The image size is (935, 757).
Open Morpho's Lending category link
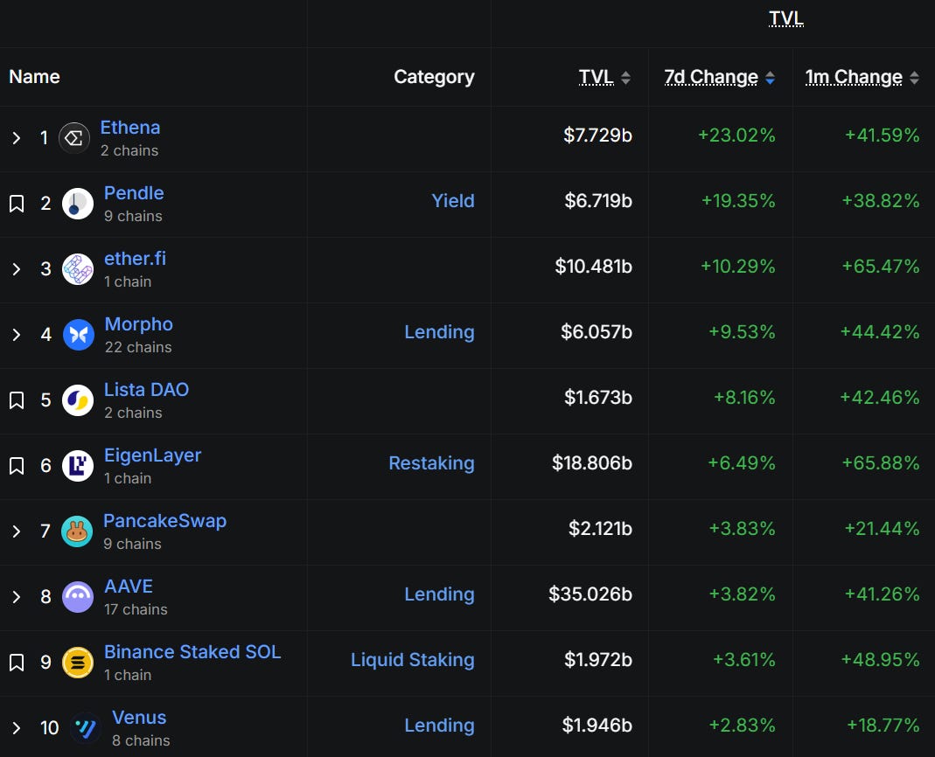439,332
